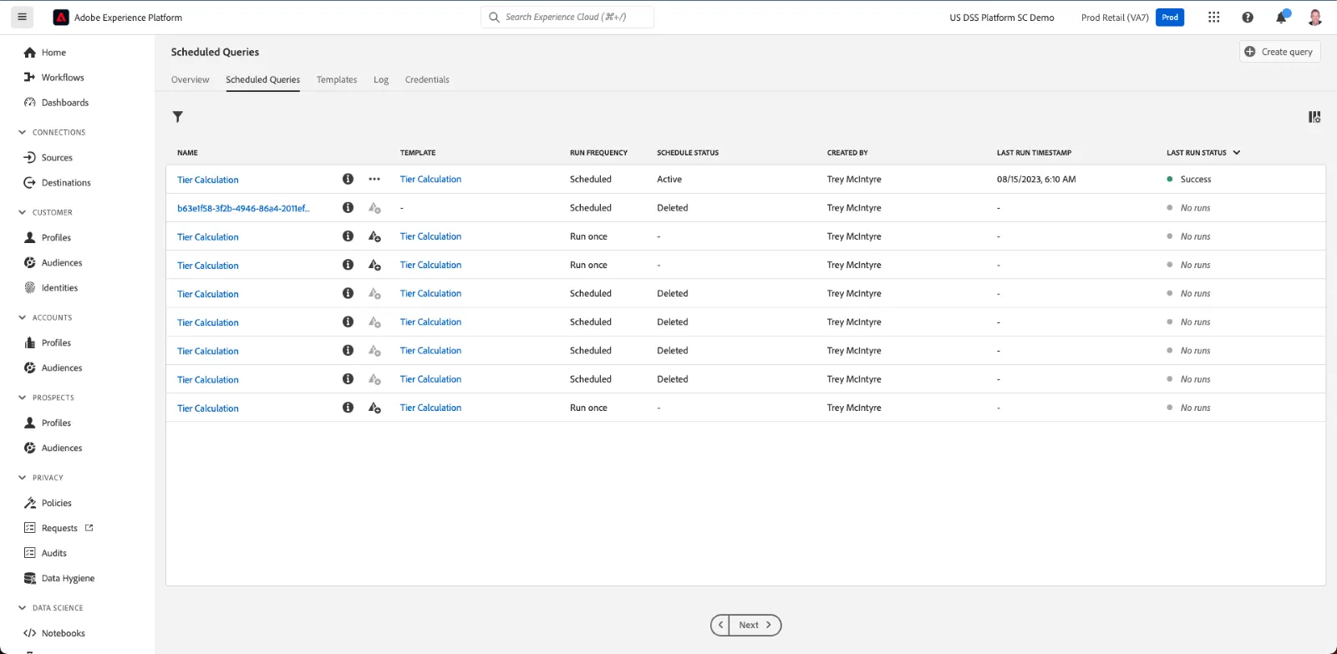1337x654 pixels.
Task: Click the Search Experience Cloud field
Action: point(567,17)
